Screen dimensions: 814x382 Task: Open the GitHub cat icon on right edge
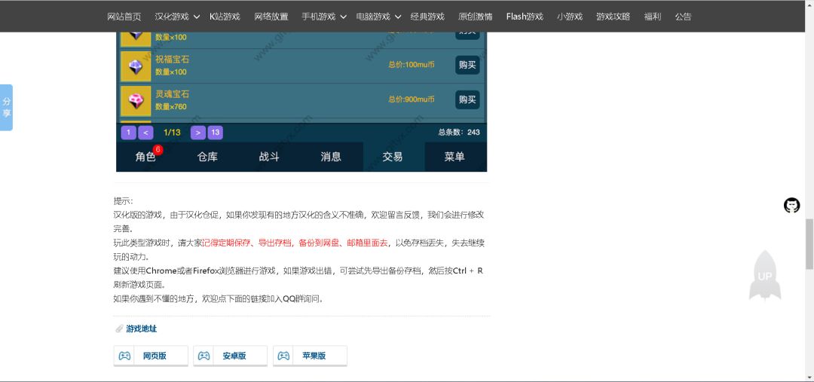click(x=791, y=205)
